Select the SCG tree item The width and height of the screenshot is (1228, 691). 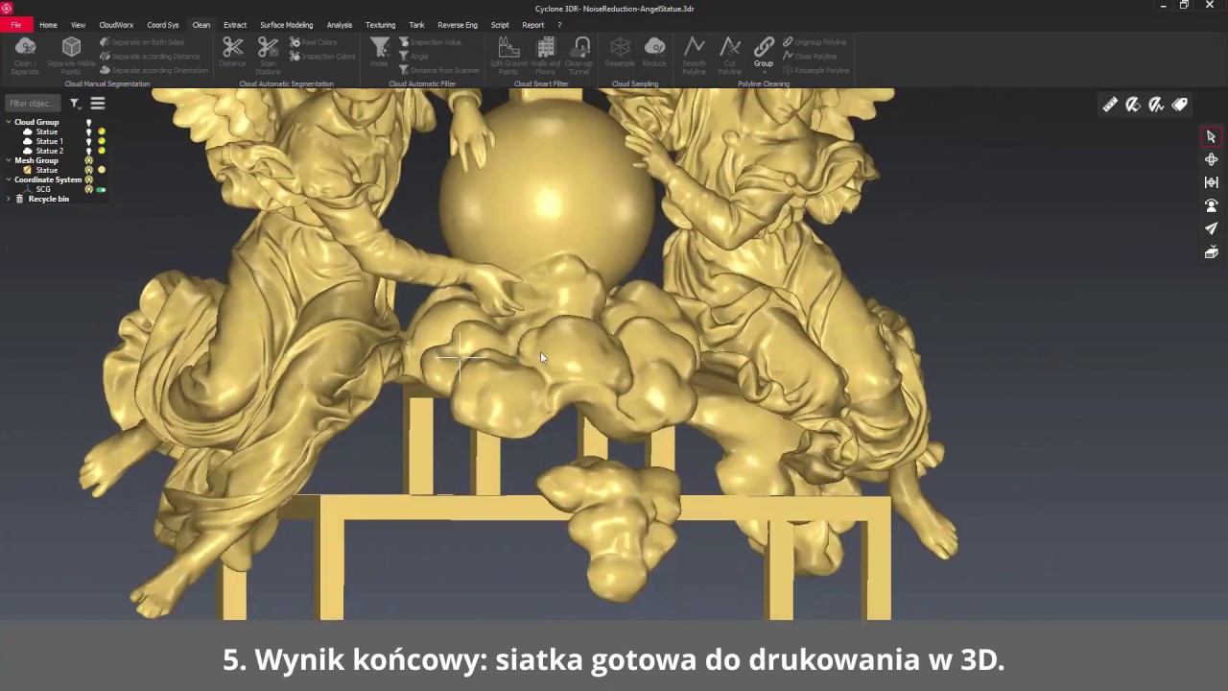43,189
